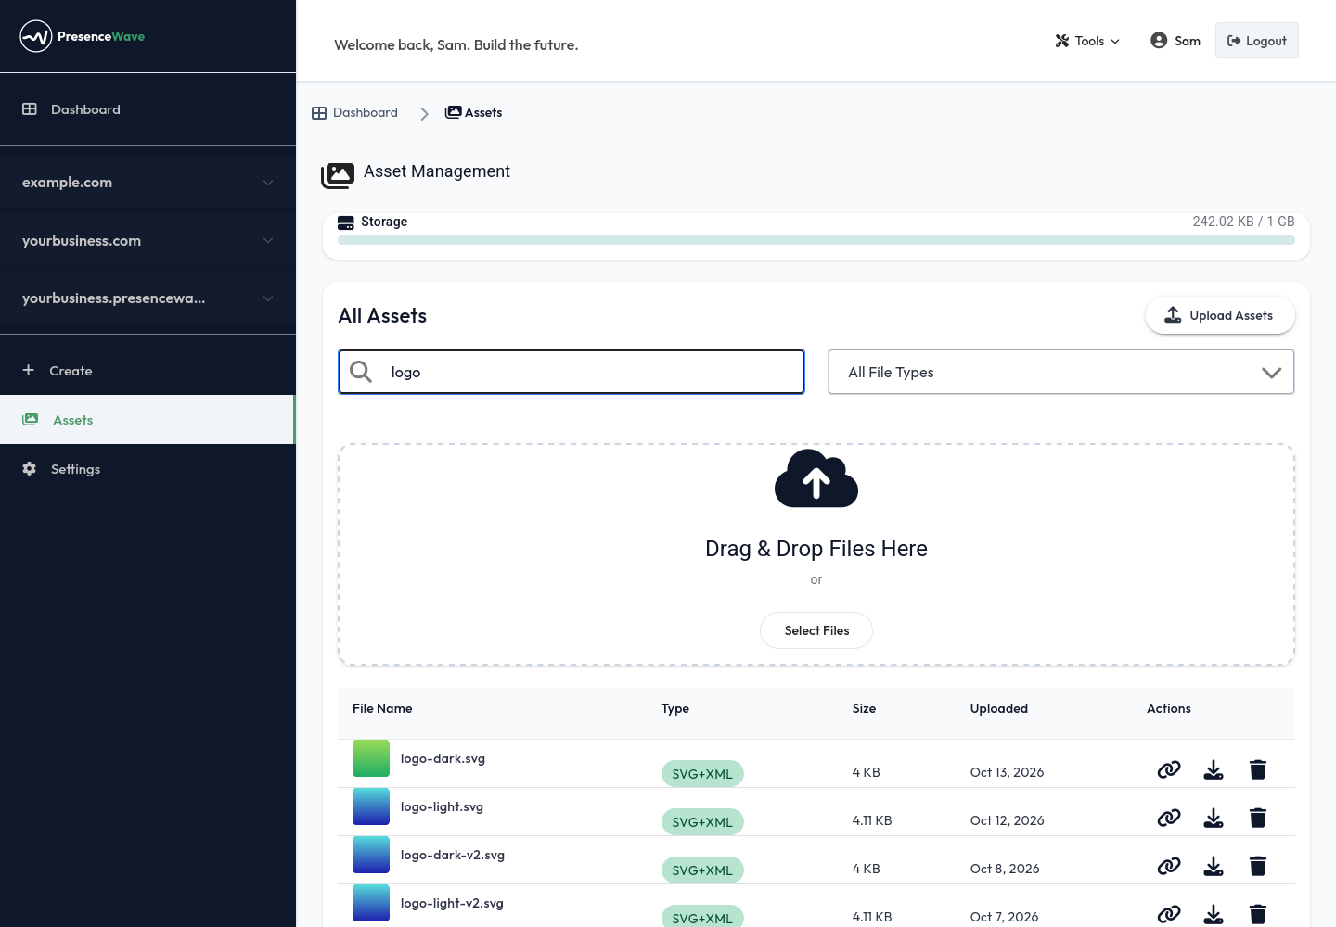Click the Asset Management heading icon
This screenshot has height=927, width=1336.
tap(338, 175)
